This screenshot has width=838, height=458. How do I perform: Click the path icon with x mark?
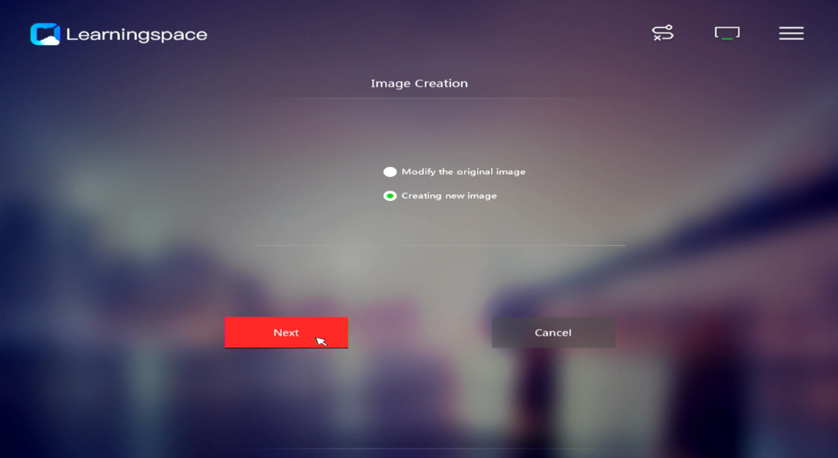(662, 33)
